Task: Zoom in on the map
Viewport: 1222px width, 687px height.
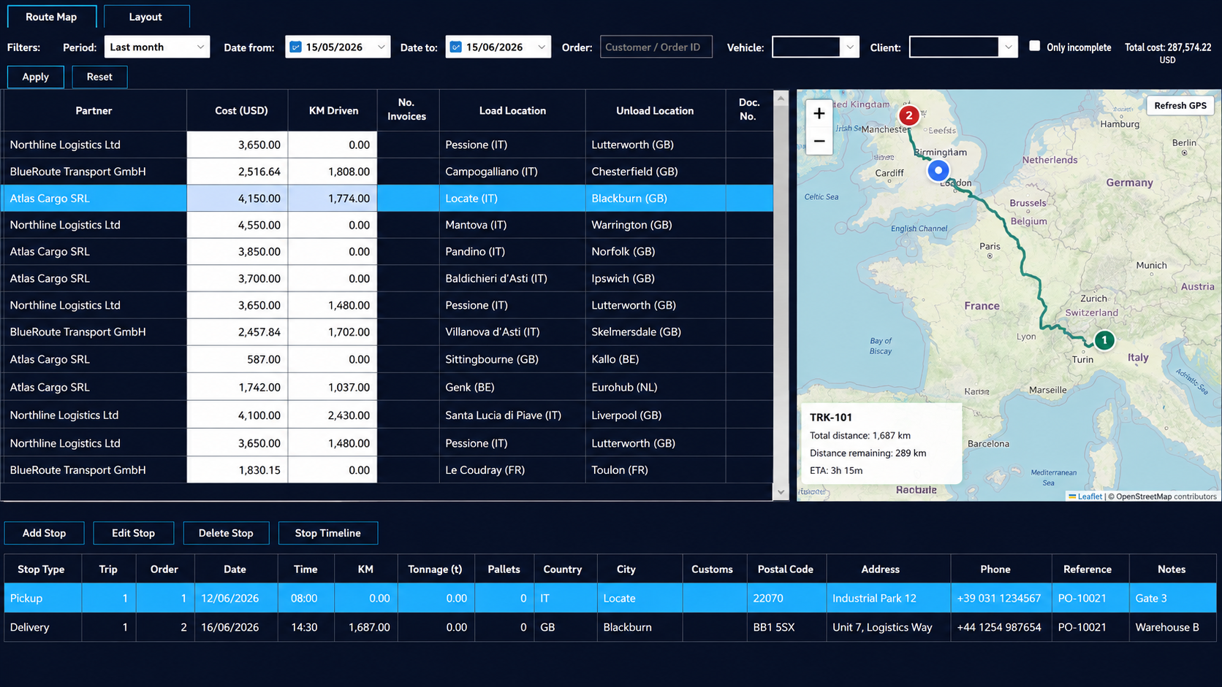Action: click(x=819, y=113)
